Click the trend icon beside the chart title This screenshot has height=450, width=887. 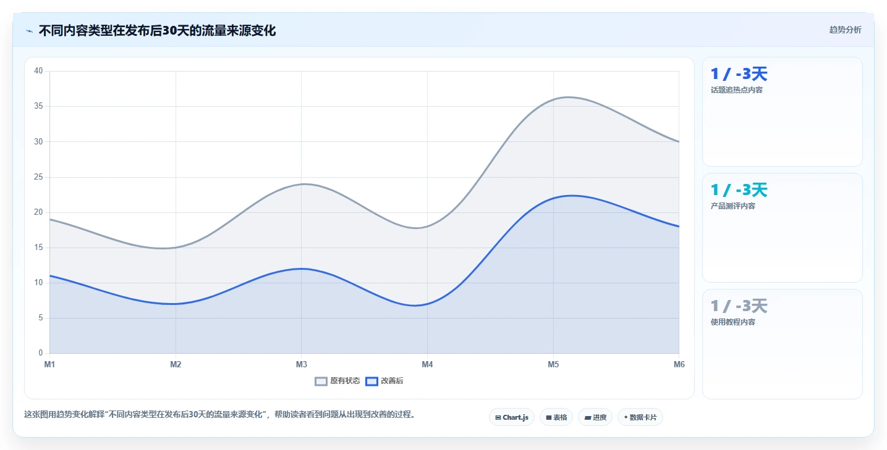(29, 30)
